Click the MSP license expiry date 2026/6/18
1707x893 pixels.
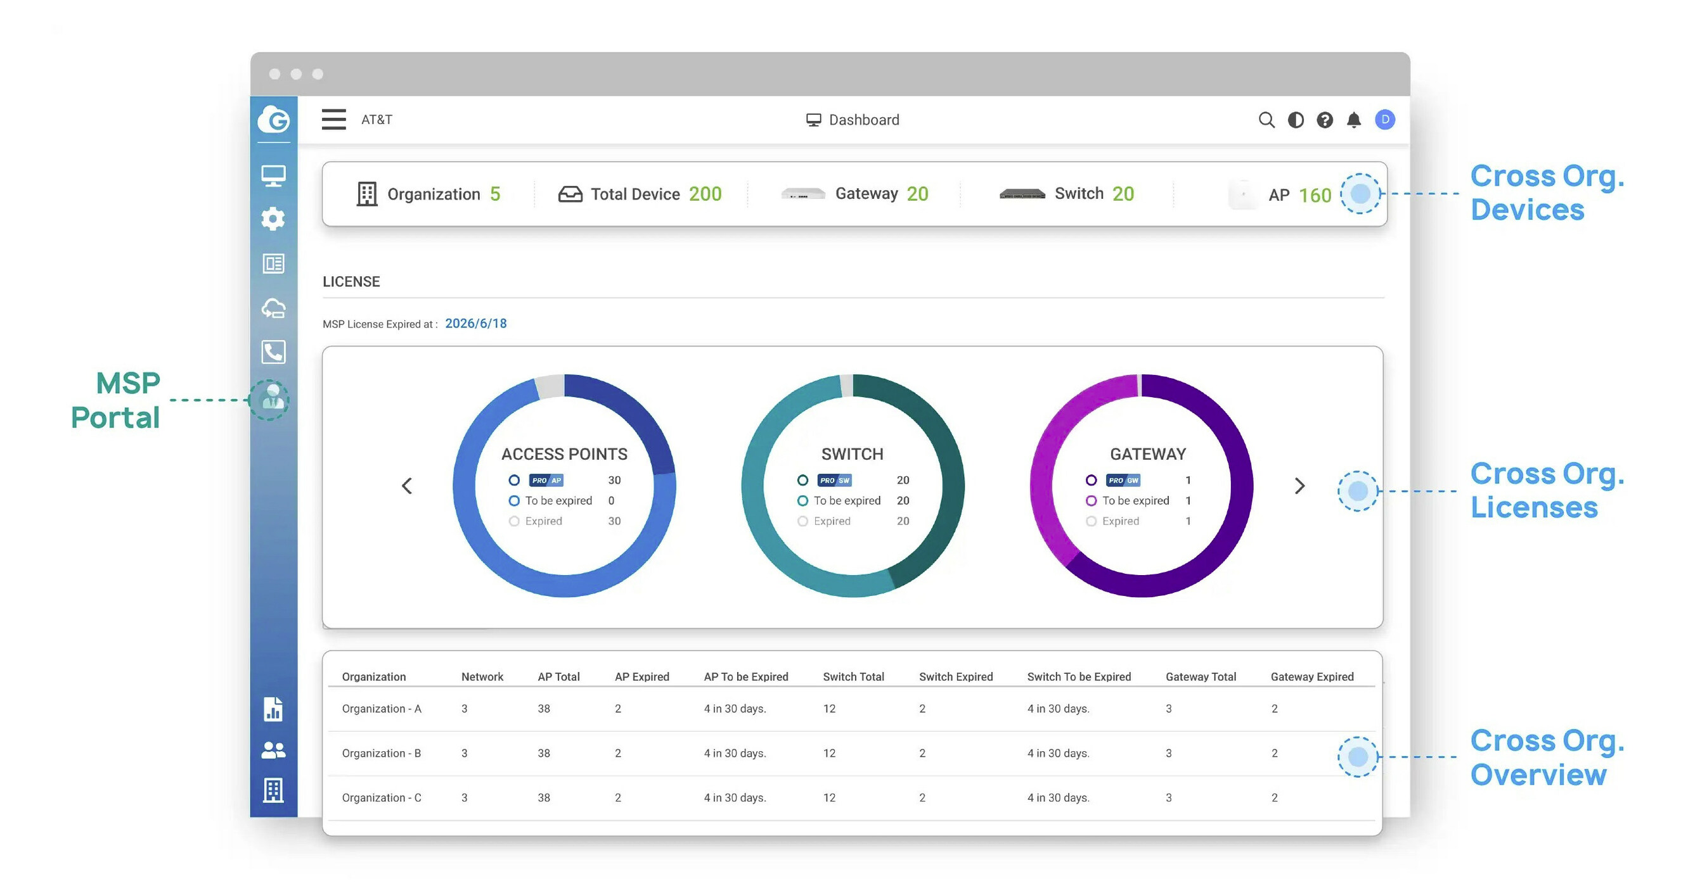tap(476, 324)
